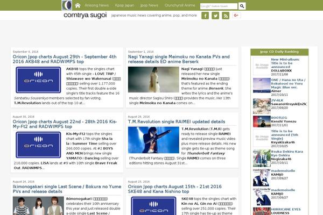The image size is (323, 215).
Task: Click Oricon logo image in August 23 post
Action: (x=153, y=206)
